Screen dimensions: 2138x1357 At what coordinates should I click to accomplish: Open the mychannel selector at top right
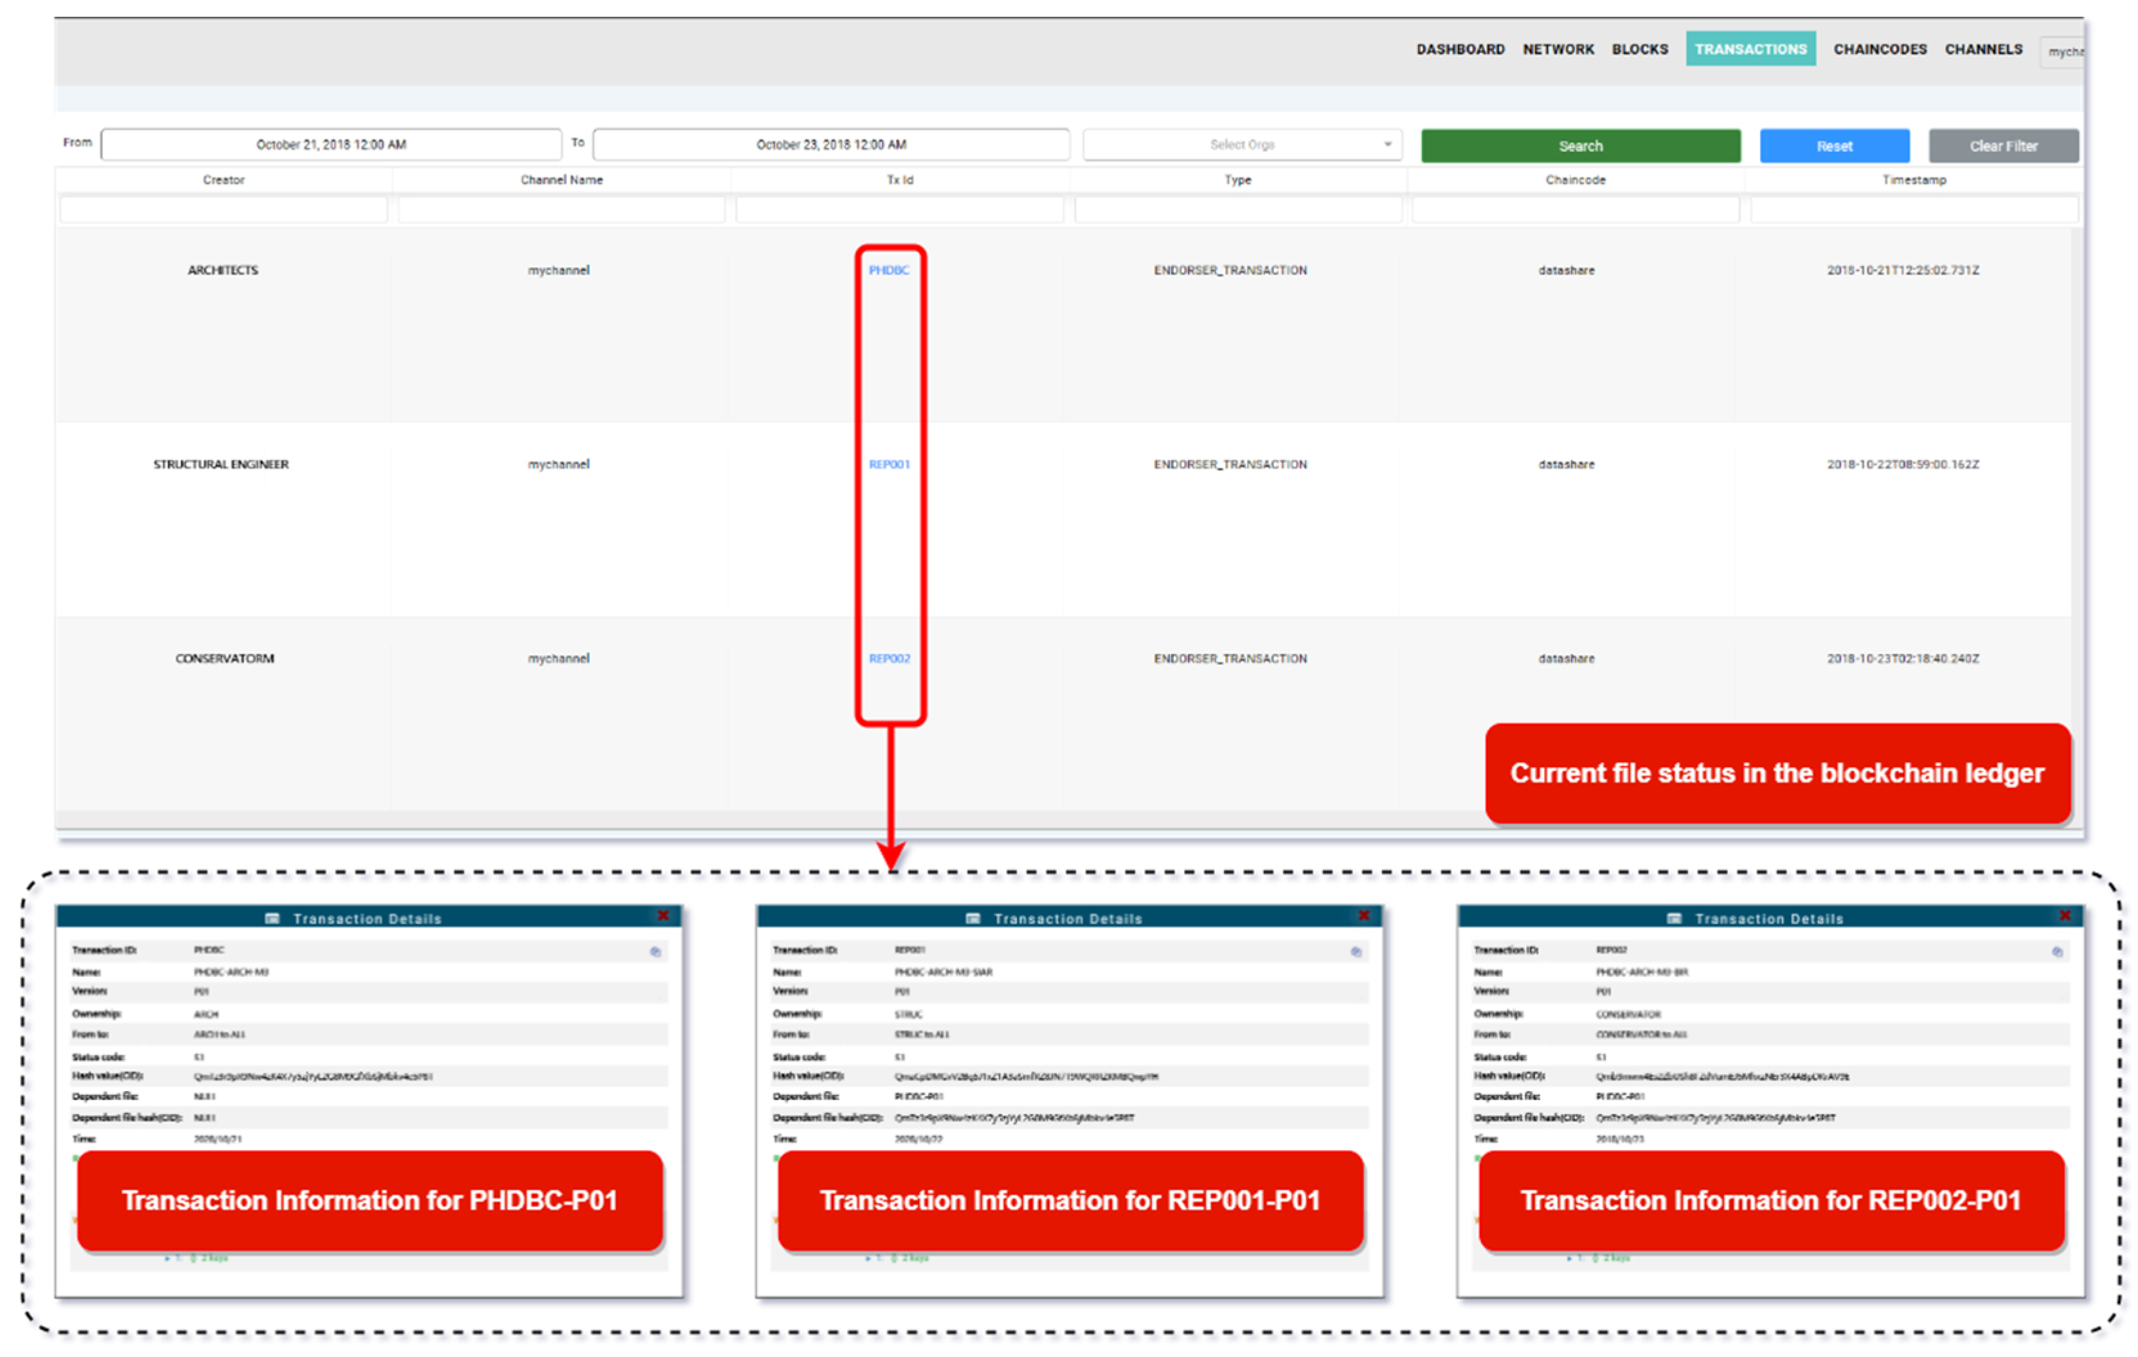(x=2065, y=51)
